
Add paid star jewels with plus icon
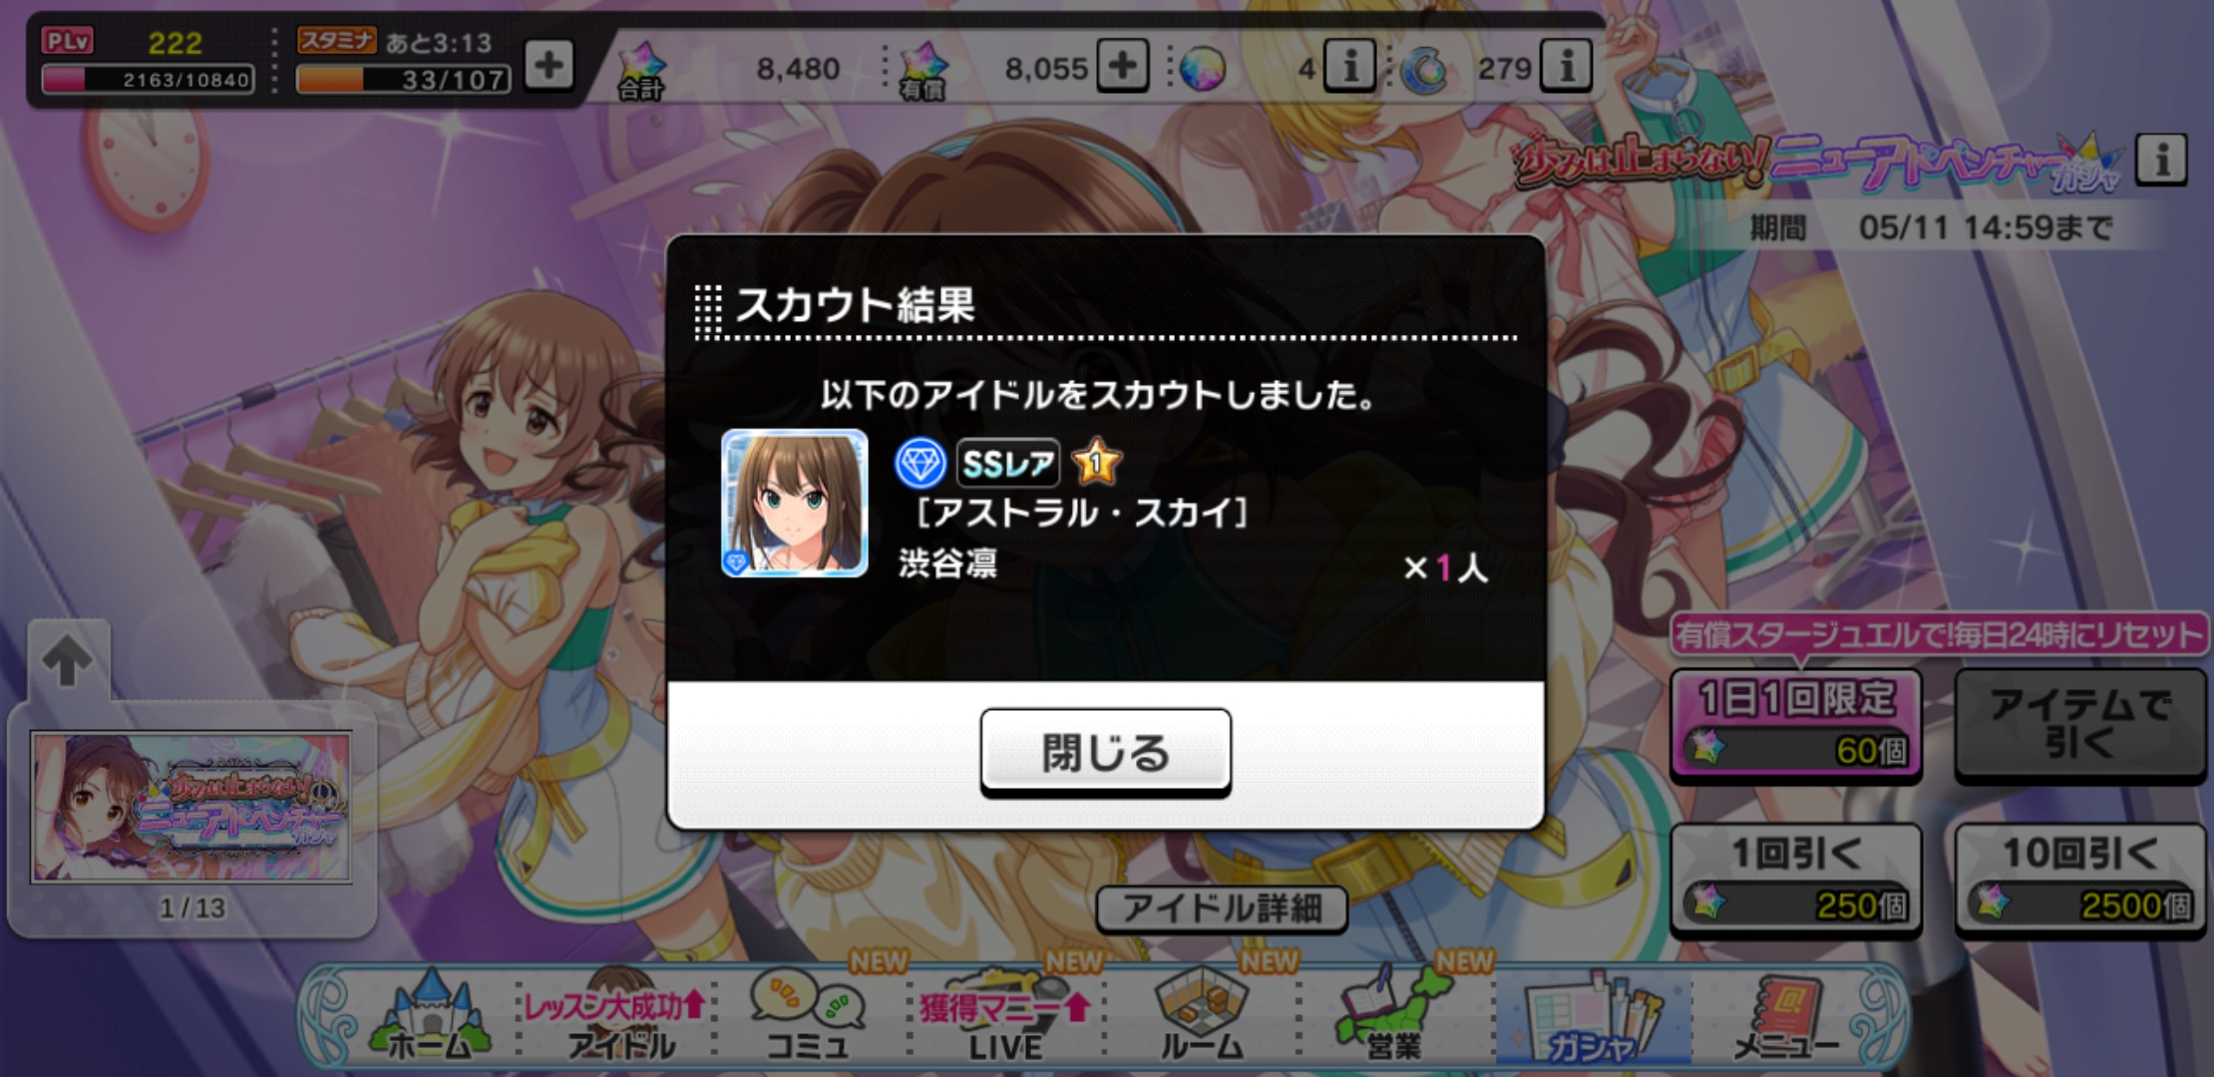(x=1123, y=66)
